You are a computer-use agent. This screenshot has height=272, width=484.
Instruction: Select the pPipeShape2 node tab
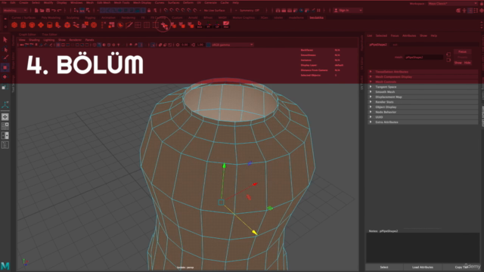(x=378, y=45)
